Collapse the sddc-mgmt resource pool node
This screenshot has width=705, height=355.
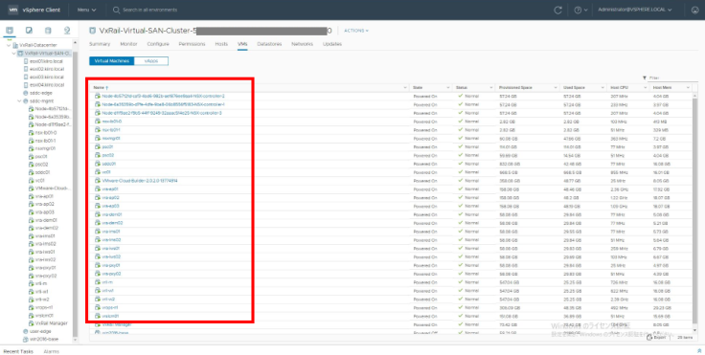(x=19, y=101)
